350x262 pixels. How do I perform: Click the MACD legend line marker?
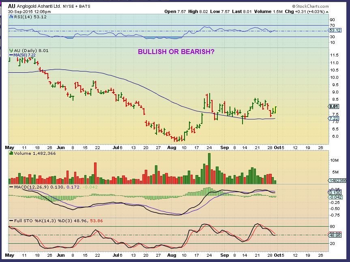(x=11, y=187)
